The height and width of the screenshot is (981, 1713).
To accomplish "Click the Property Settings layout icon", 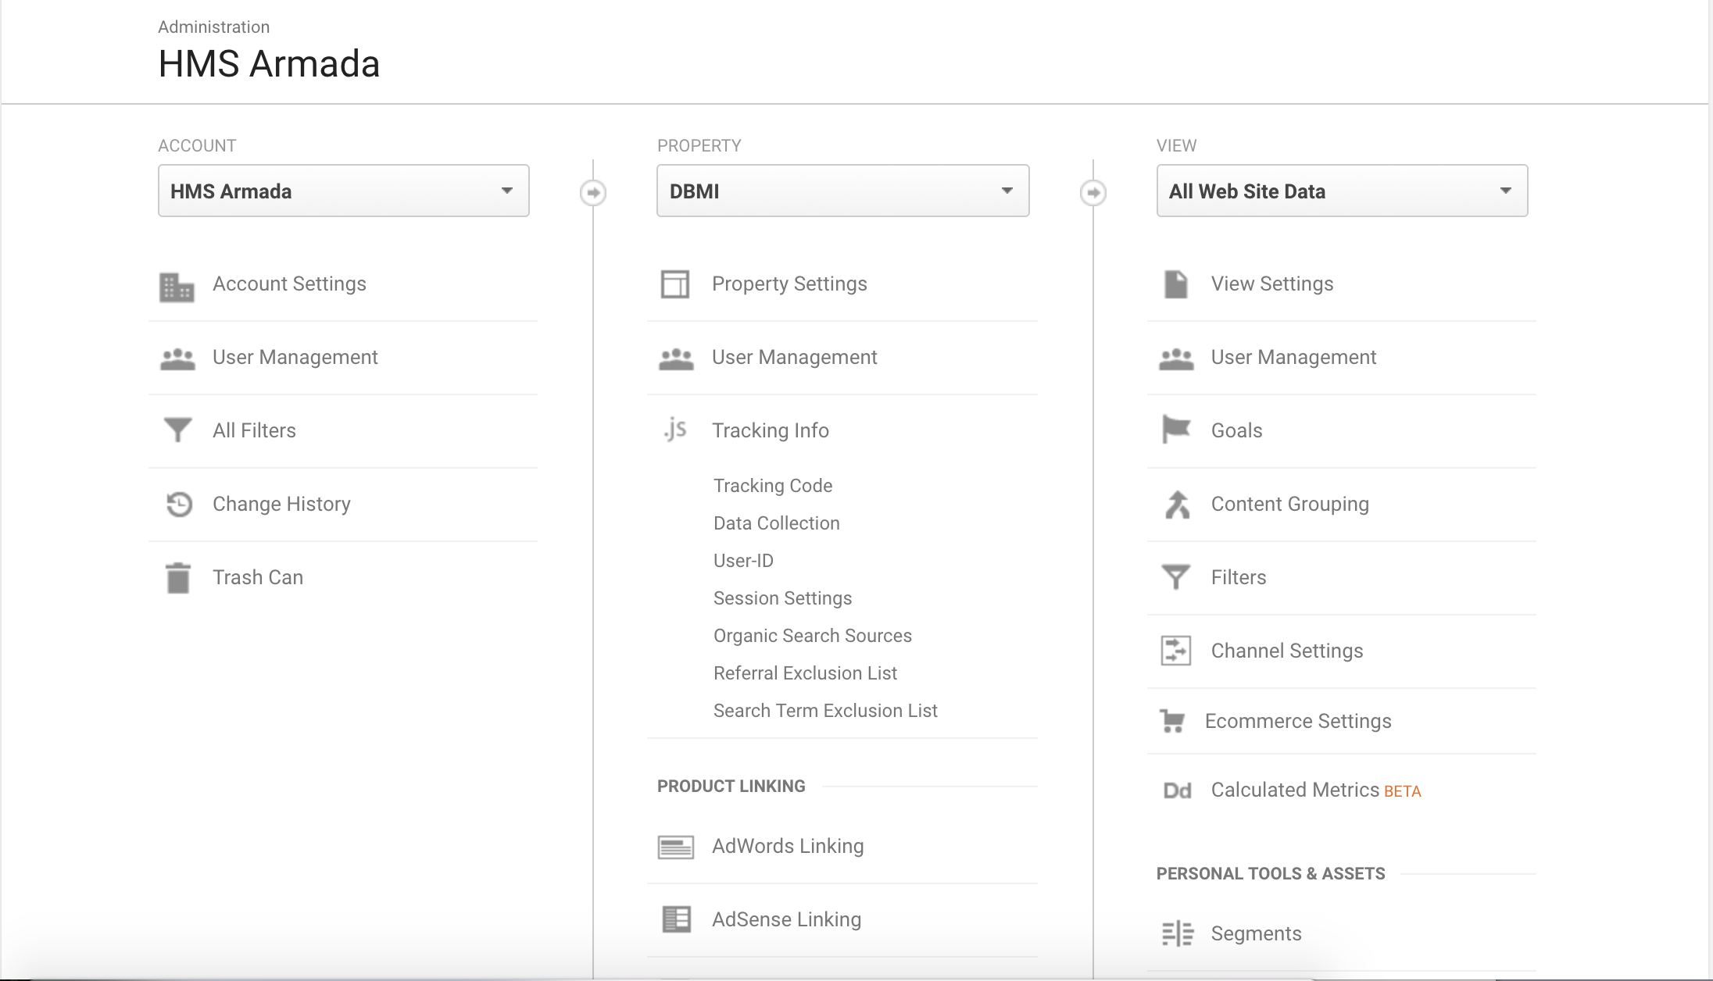I will coord(675,284).
